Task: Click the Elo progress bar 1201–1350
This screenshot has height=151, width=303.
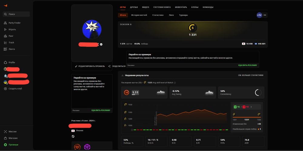Action: point(247,117)
